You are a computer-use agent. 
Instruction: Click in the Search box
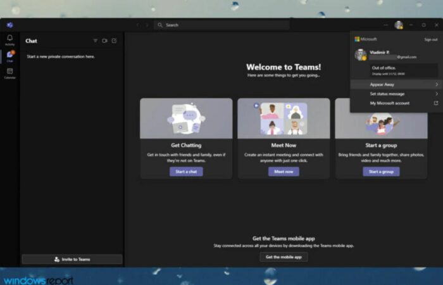(221, 25)
